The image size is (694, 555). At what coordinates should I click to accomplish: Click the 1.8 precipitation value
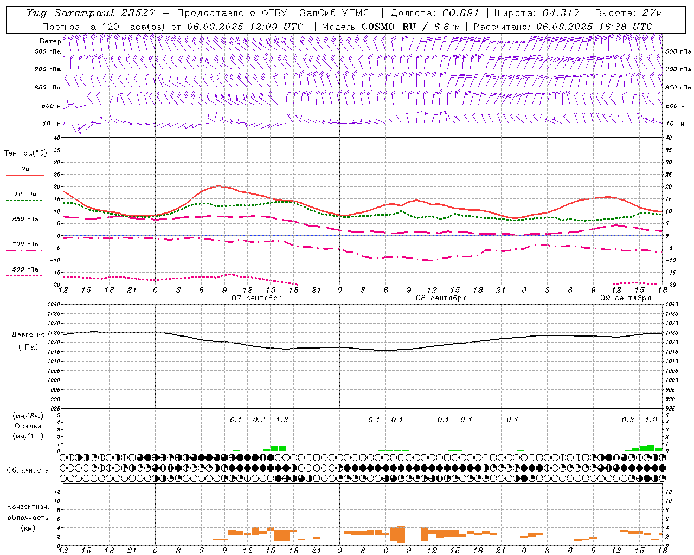coord(651,420)
